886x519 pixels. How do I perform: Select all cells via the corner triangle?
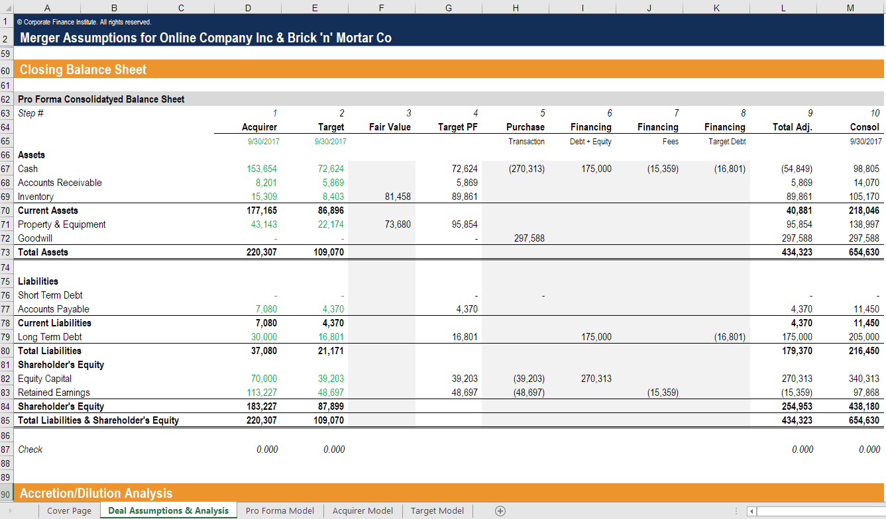(9, 7)
